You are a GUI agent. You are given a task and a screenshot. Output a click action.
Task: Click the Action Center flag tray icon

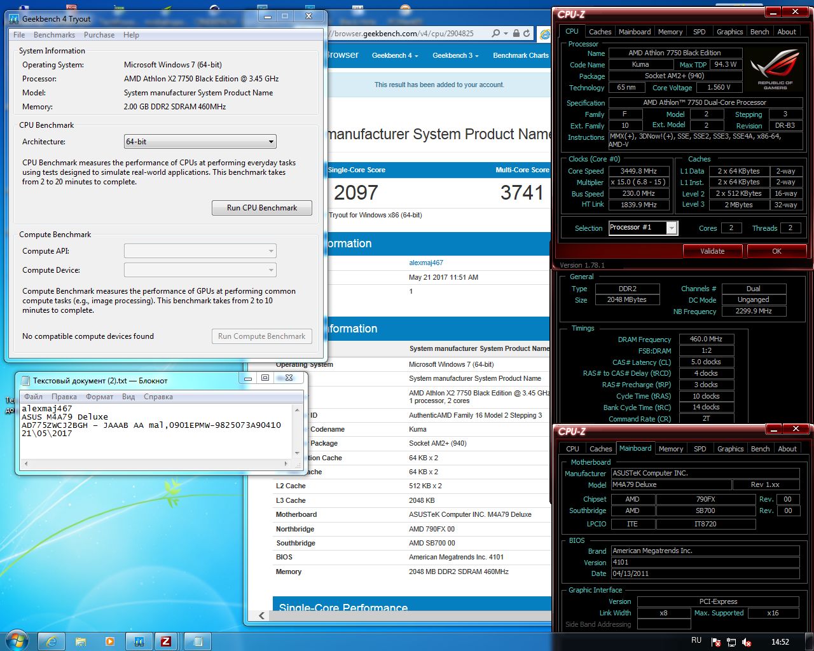pyautogui.click(x=715, y=642)
